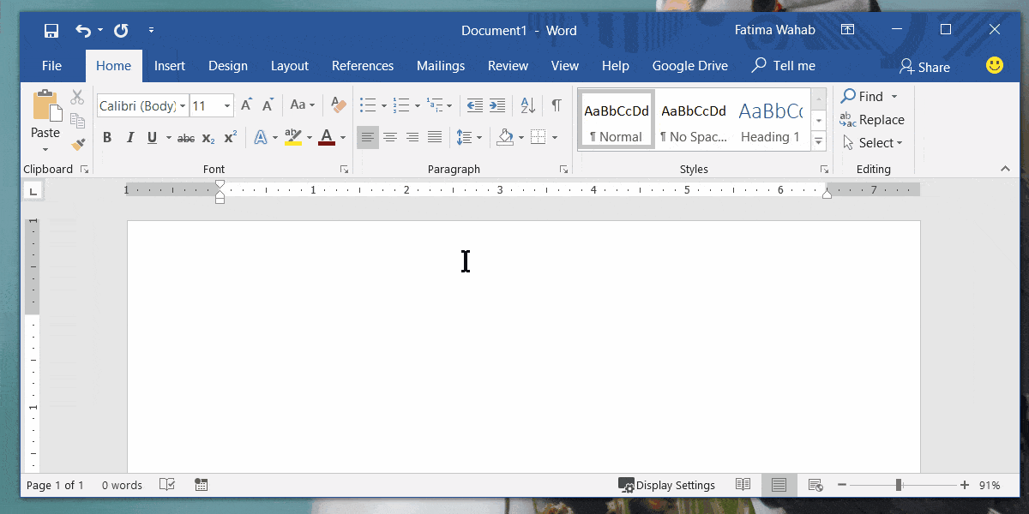Click the Strikethrough icon
The width and height of the screenshot is (1029, 514).
186,138
